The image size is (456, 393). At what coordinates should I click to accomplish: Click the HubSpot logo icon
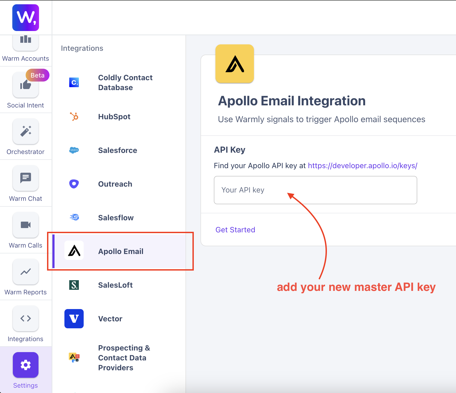[x=74, y=117]
